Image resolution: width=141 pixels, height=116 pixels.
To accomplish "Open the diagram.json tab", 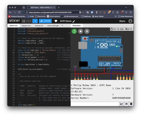I will coord(26,26).
